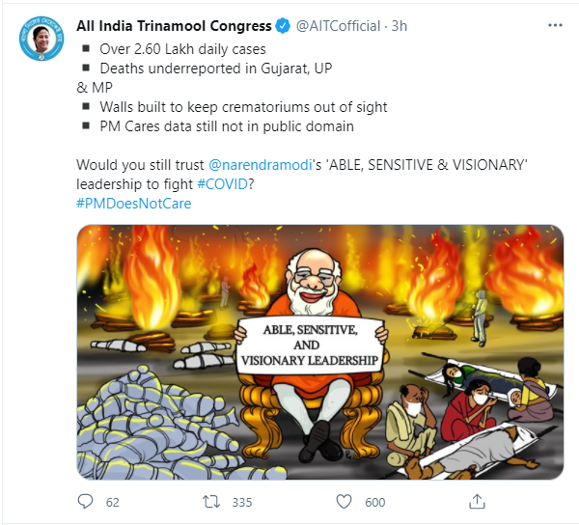Click the like count 600
The height and width of the screenshot is (525, 579).
point(374,502)
